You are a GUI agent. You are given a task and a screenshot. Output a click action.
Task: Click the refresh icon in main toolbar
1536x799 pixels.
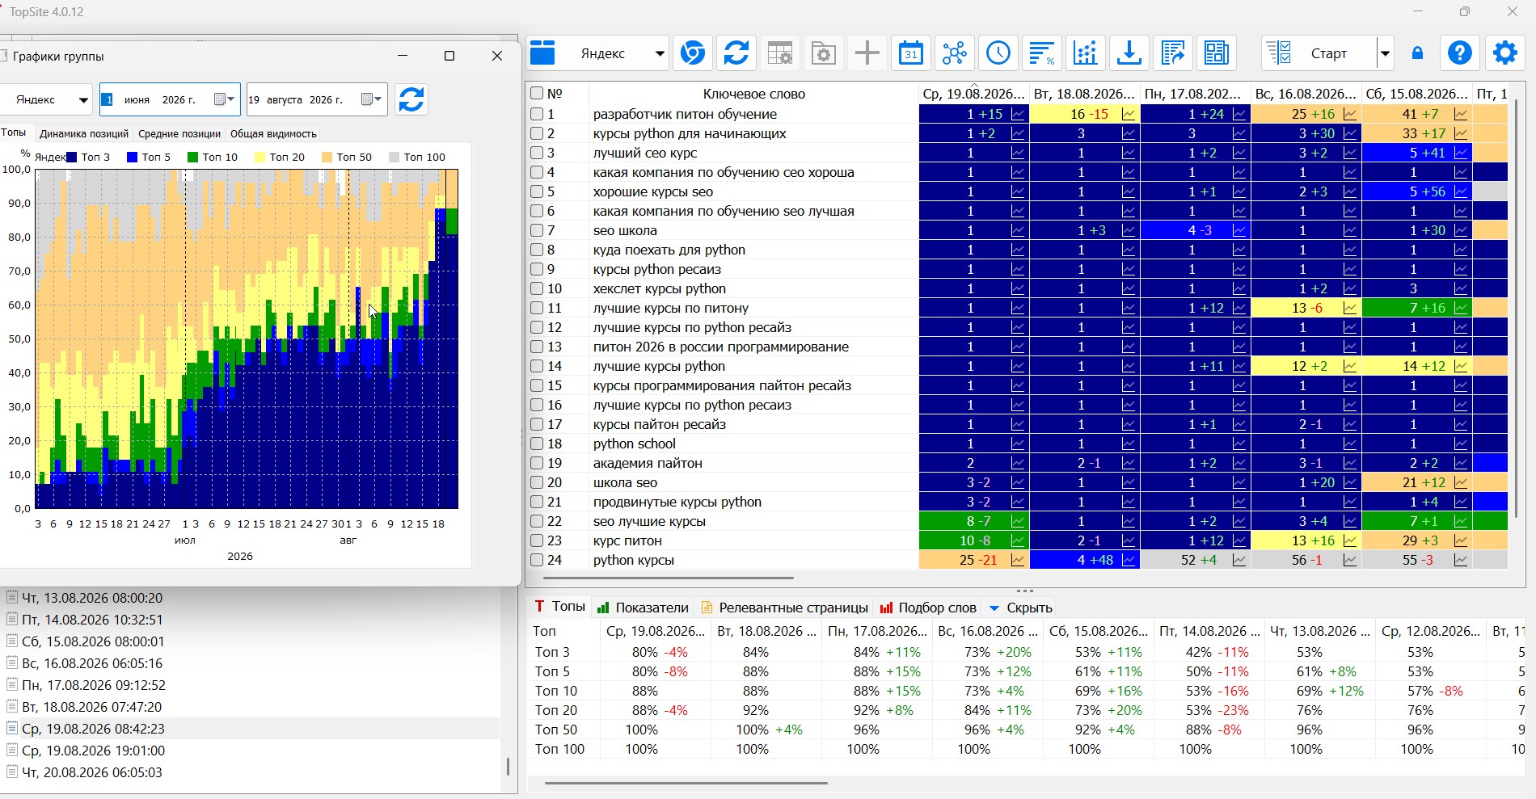pyautogui.click(x=736, y=53)
